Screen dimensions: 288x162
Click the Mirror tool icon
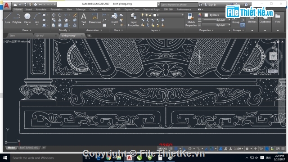(x=60, y=20)
